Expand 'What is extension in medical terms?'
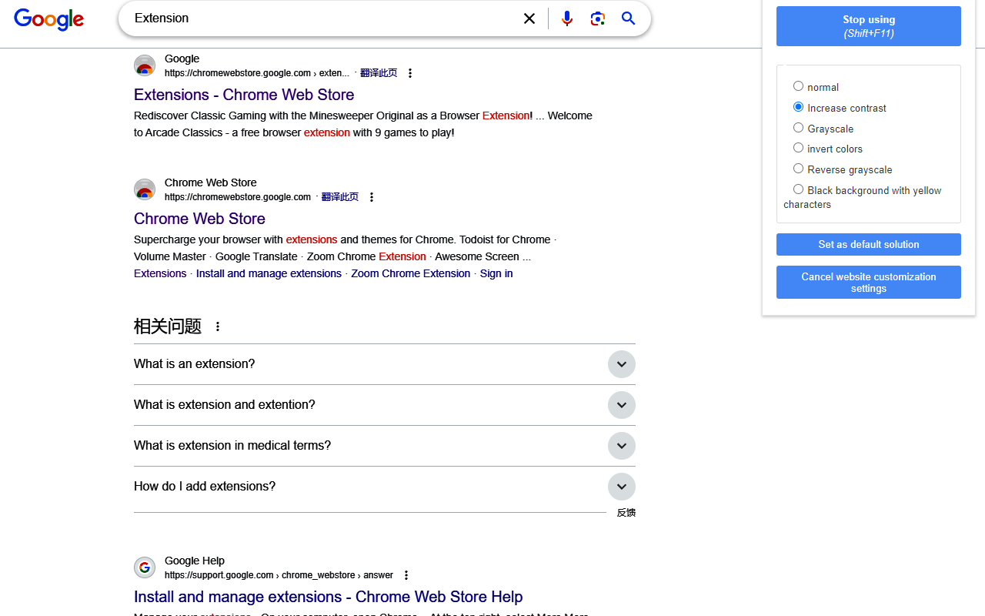Image resolution: width=985 pixels, height=616 pixels. pos(621,446)
